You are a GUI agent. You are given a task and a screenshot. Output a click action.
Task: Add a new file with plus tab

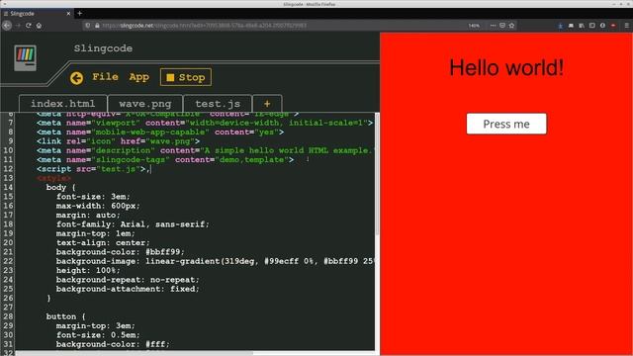[x=267, y=104]
